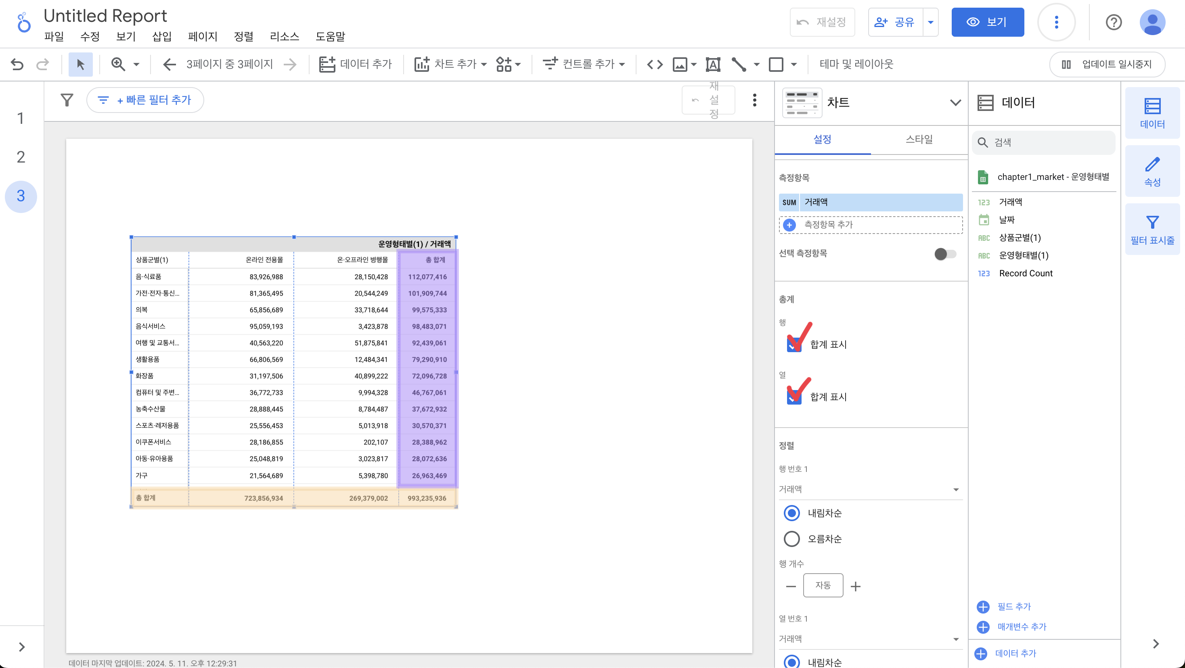Screen dimensions: 1185x668
Task: Click the undo arrow icon
Action: (x=17, y=64)
